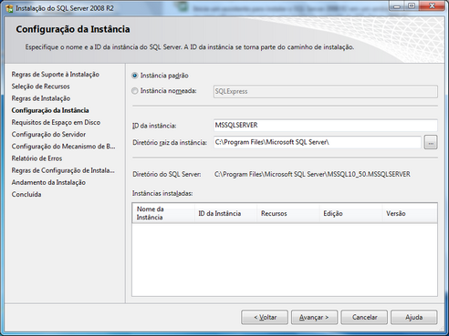449x336 pixels.
Task: Open the browse button for root directory
Action: click(431, 142)
